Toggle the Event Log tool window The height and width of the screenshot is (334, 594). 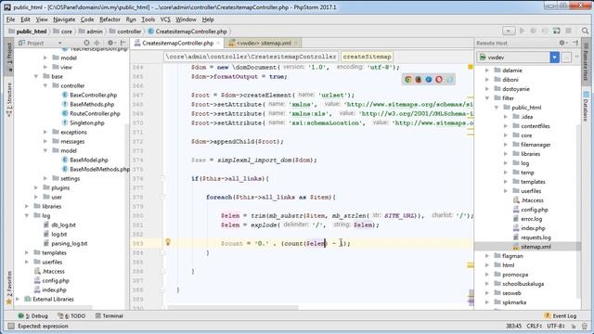tap(561, 315)
